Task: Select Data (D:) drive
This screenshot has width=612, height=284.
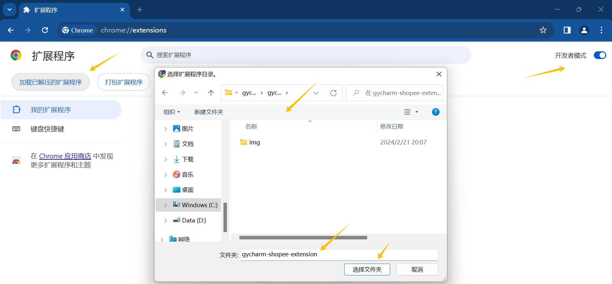Action: 189,220
